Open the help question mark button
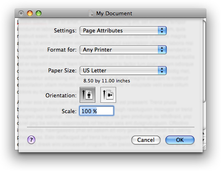This screenshot has height=171, width=221. (31, 140)
